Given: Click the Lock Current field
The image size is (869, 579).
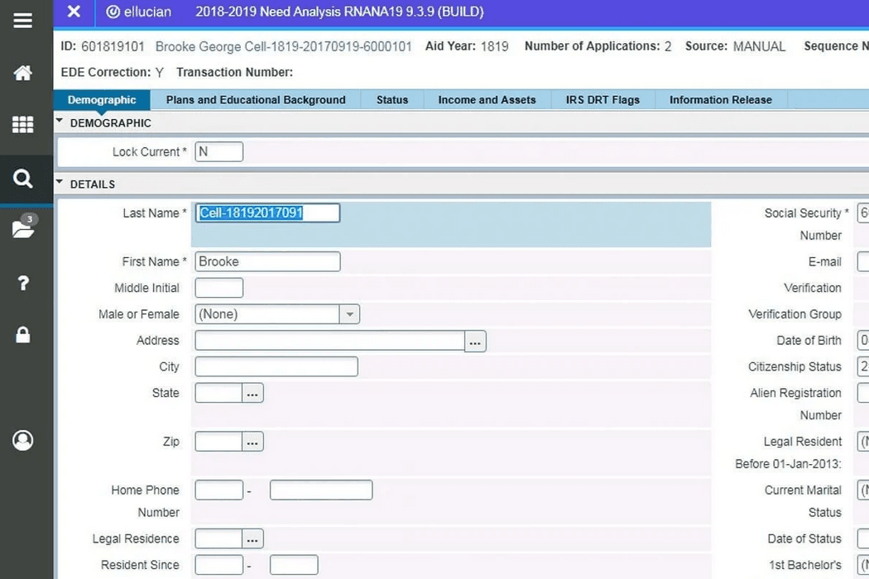Looking at the screenshot, I should [x=218, y=151].
